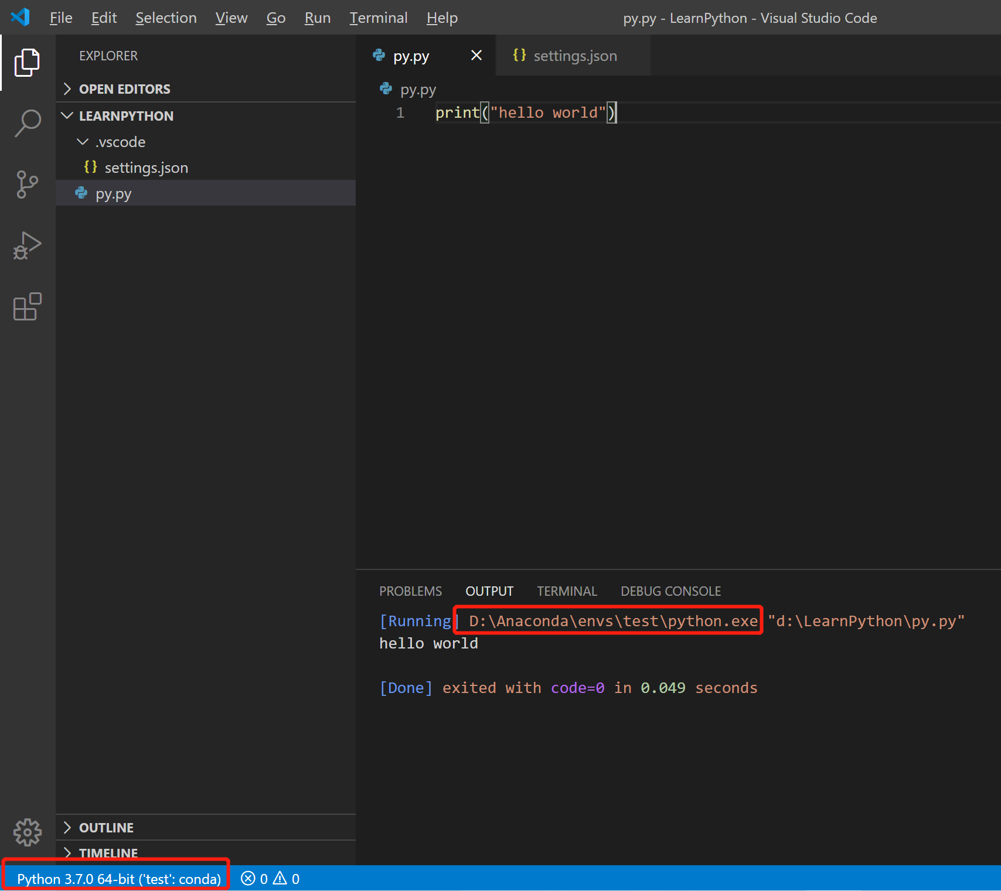This screenshot has height=891, width=1001.
Task: Click the Python 3.7.0 interpreter selector
Action: 119,879
